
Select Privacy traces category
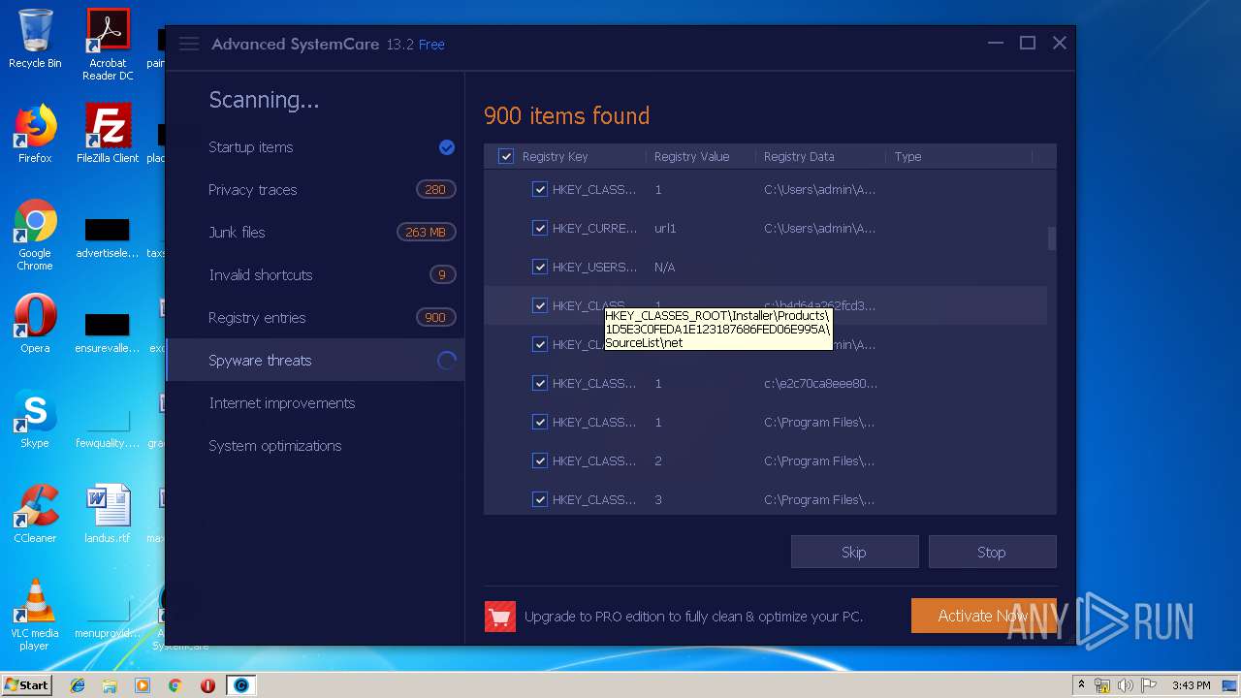tap(315, 190)
